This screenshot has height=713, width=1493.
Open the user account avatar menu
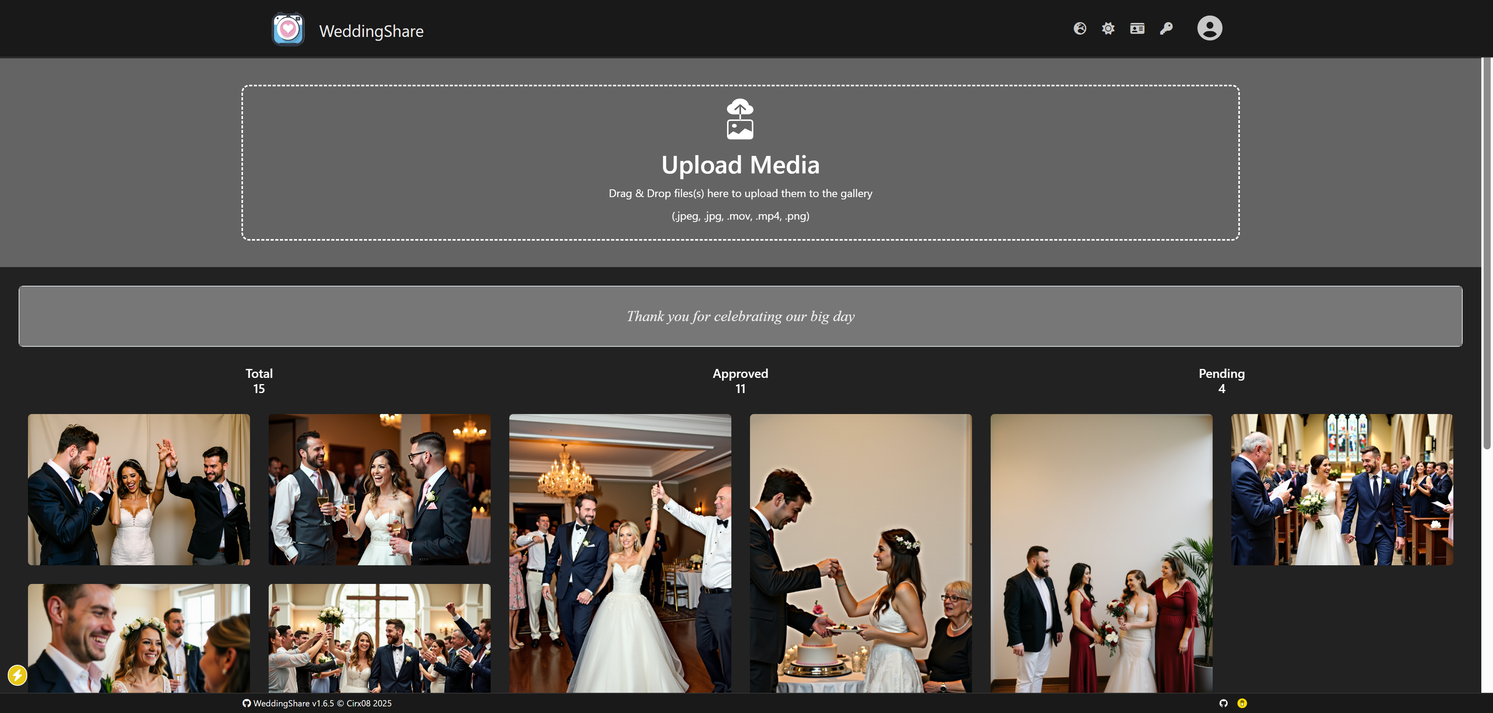tap(1209, 28)
